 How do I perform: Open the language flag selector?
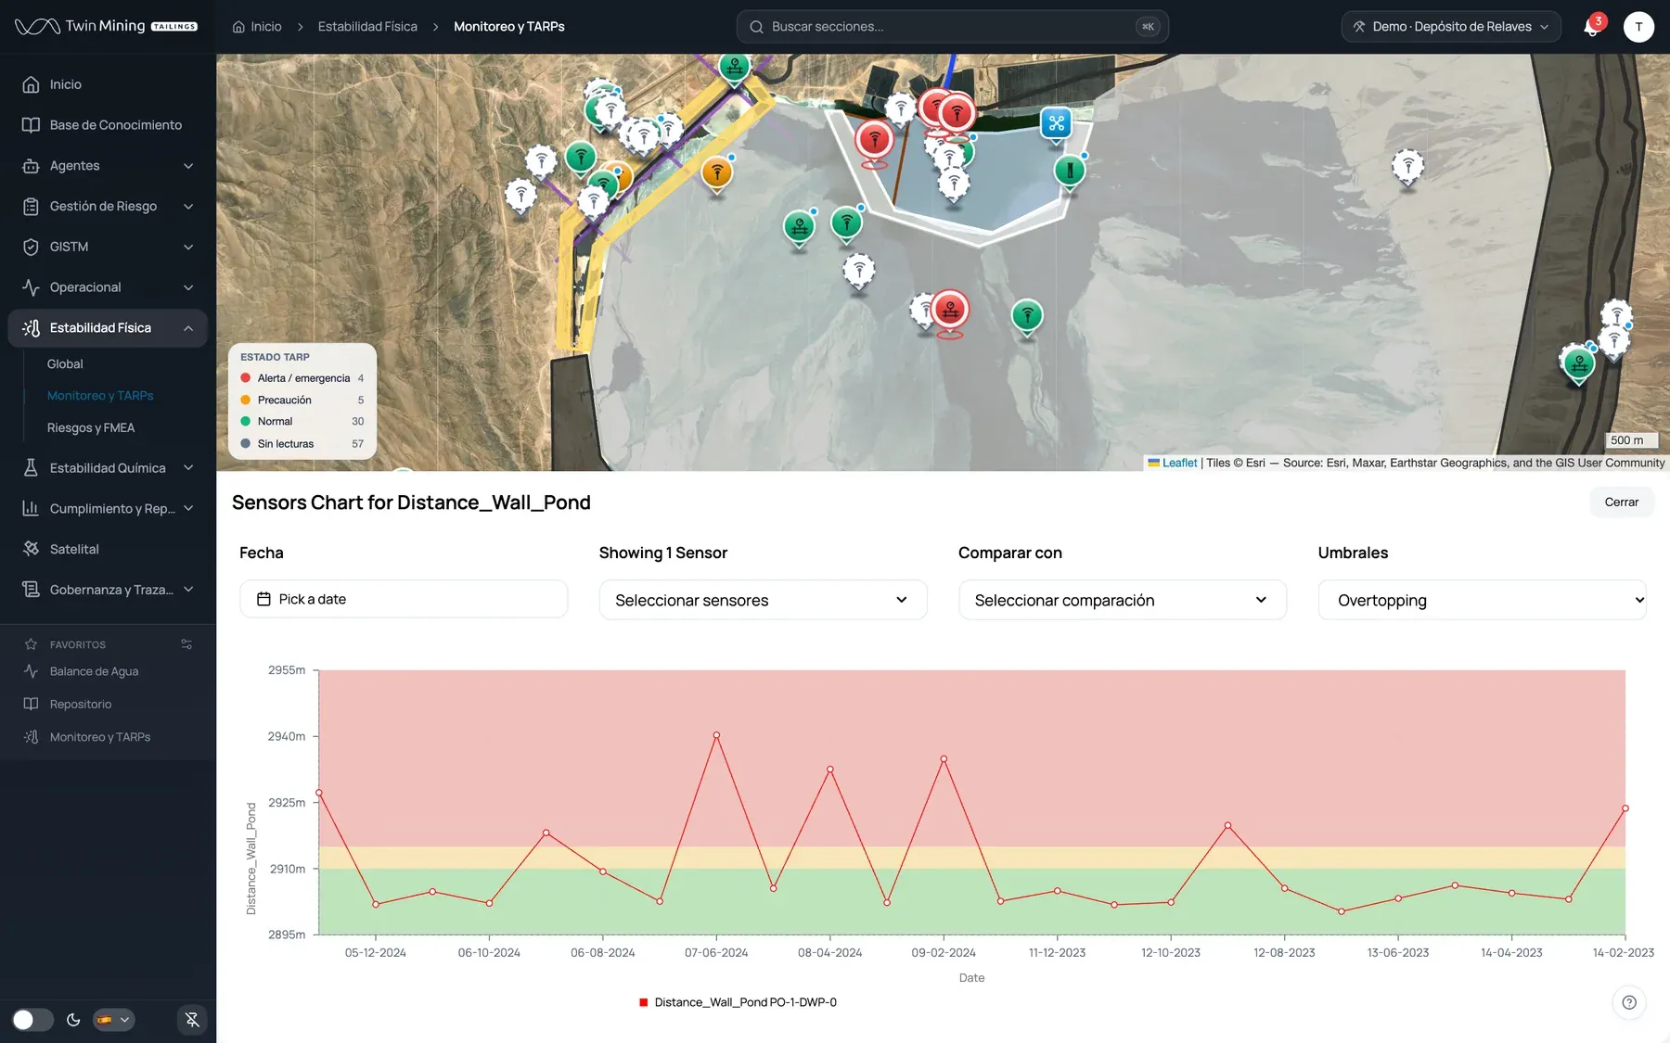pyautogui.click(x=113, y=1020)
